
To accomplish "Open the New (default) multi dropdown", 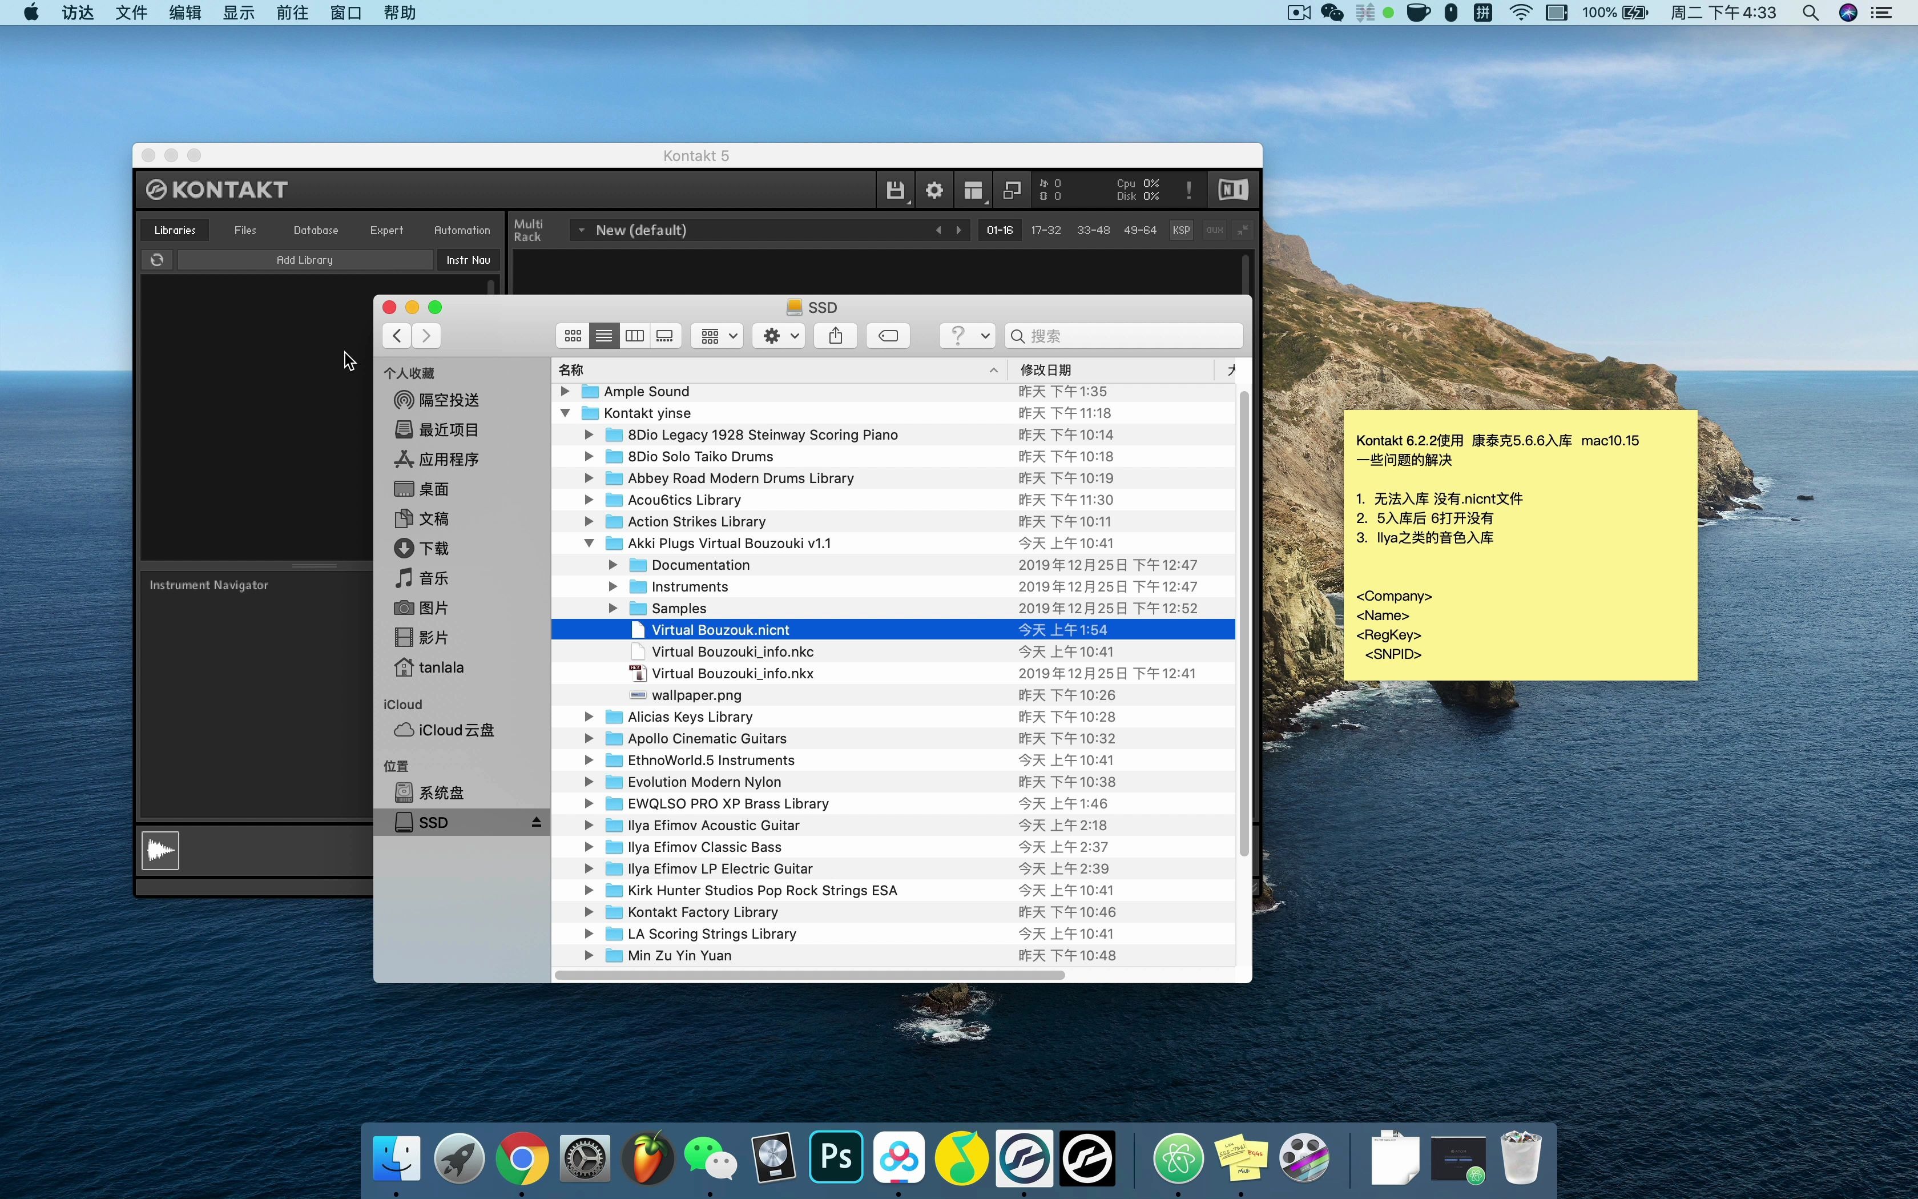I will (582, 230).
